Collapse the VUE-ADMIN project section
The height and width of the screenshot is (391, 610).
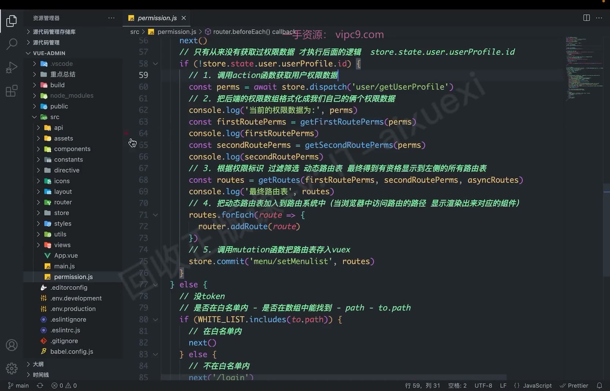click(x=49, y=53)
